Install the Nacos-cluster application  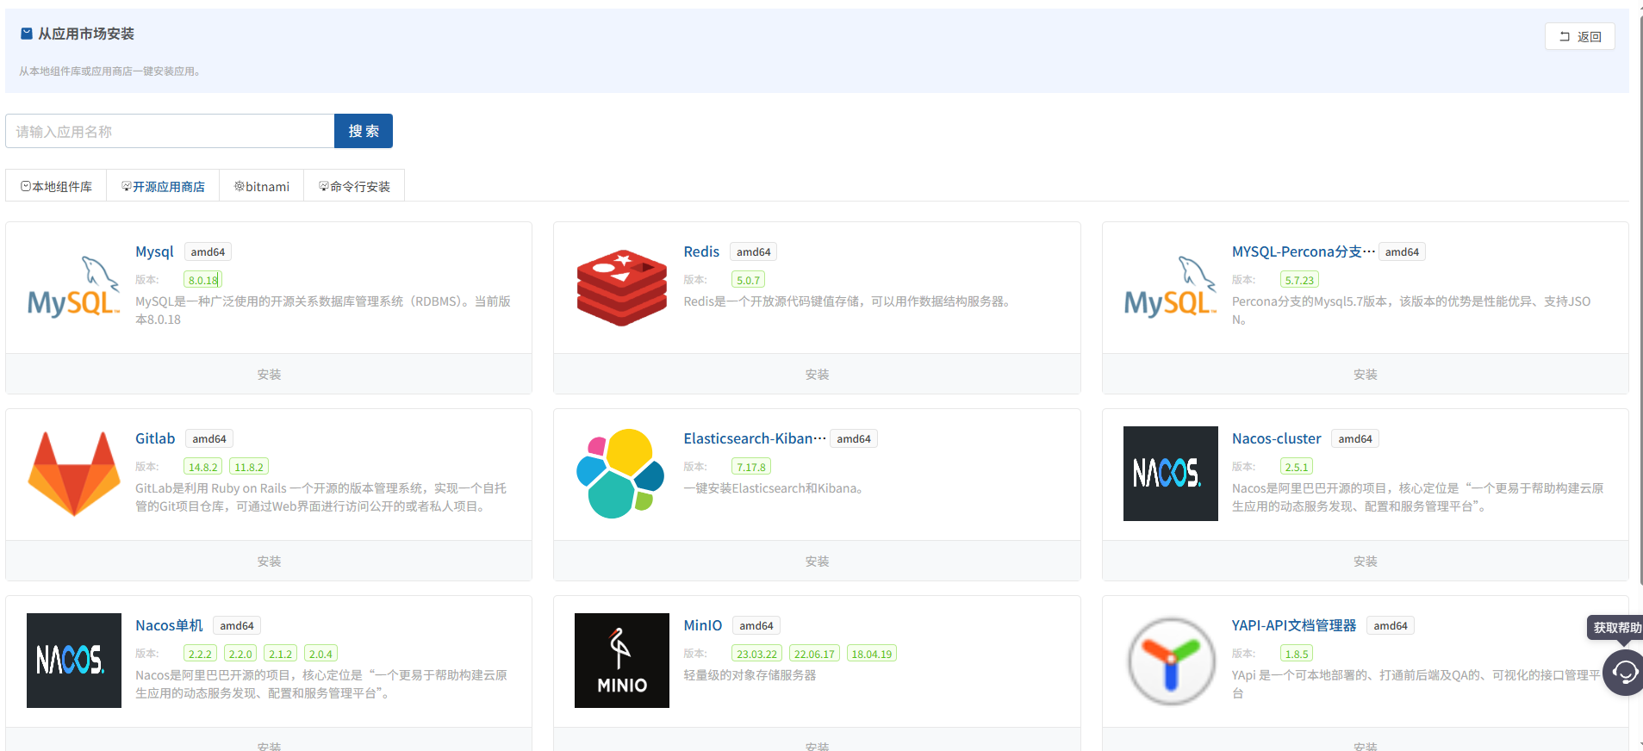click(1366, 561)
